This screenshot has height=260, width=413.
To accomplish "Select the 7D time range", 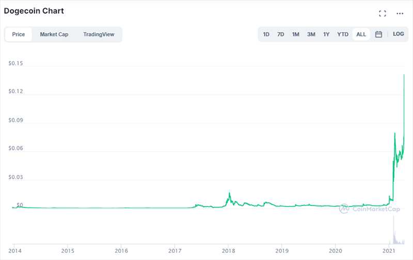I will (280, 34).
